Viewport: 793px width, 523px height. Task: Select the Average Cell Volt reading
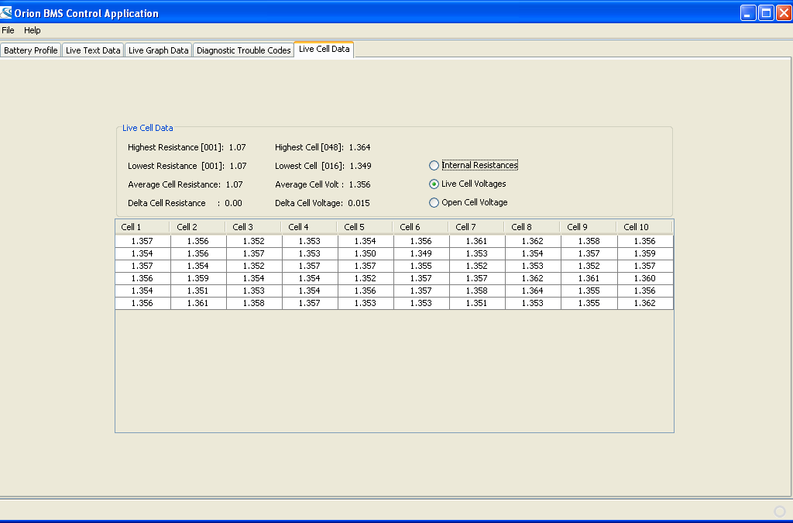[323, 184]
